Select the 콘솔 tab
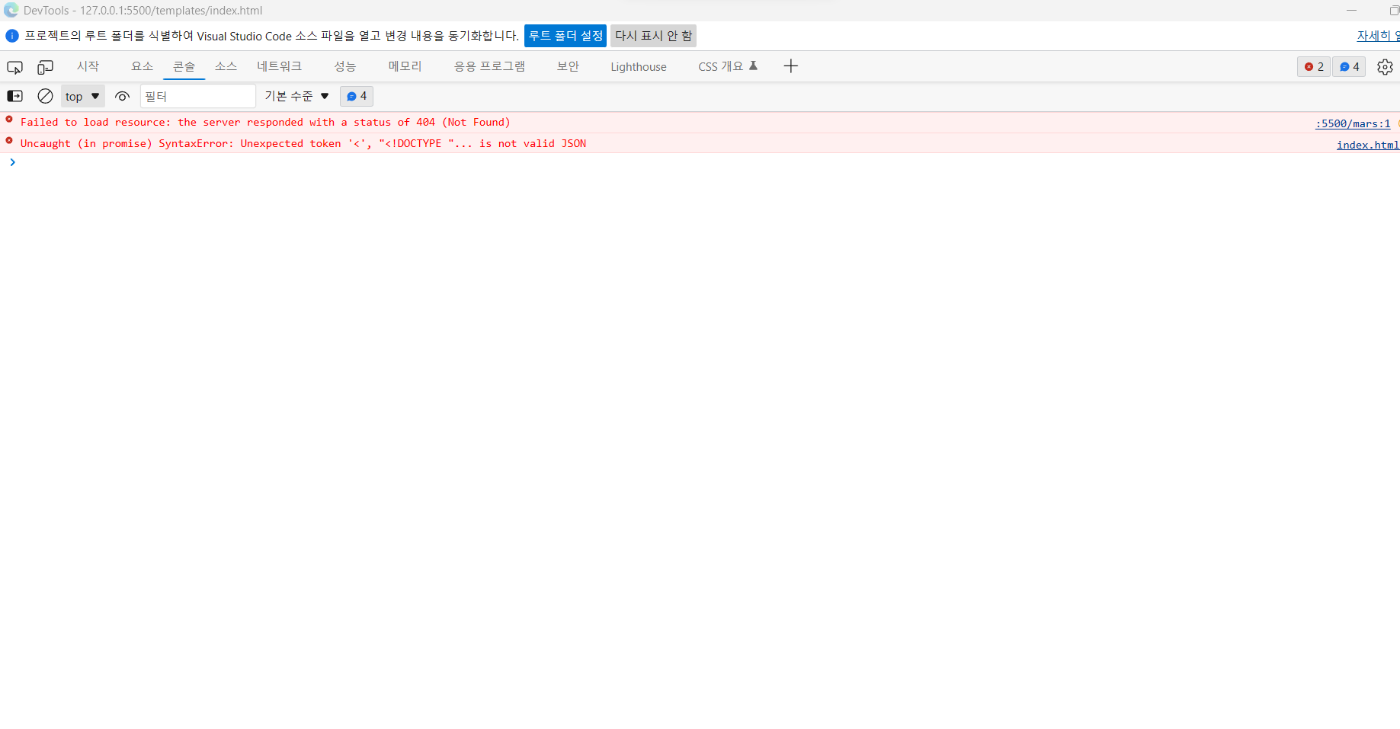The image size is (1400, 729). 184,66
